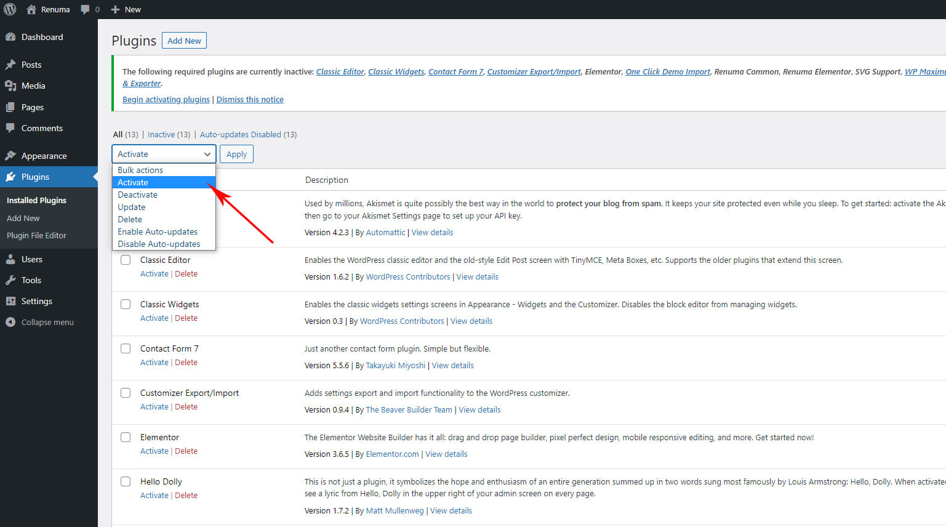The image size is (946, 527).
Task: Click the home icon beside Renuma
Action: [31, 9]
